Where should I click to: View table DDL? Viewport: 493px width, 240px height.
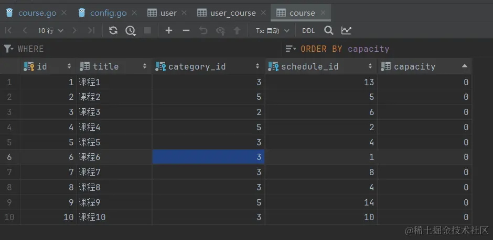(308, 31)
